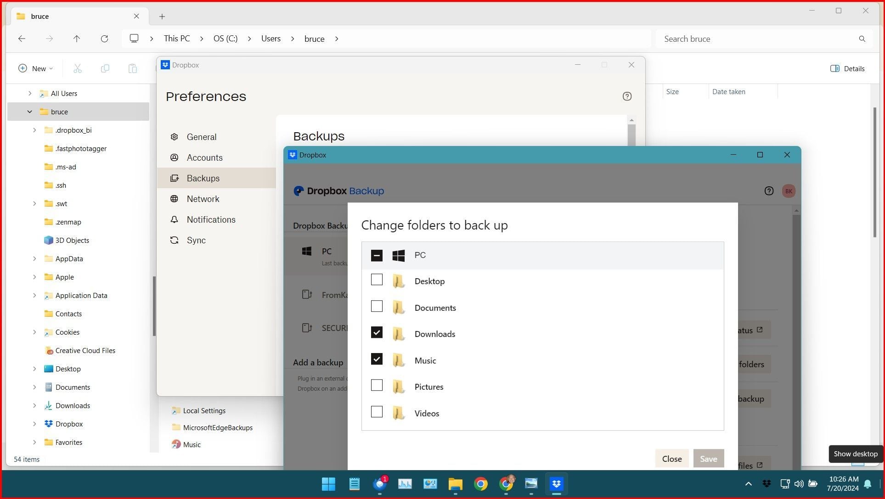885x499 pixels.
Task: Uncheck the Music folder checkbox
Action: (377, 359)
